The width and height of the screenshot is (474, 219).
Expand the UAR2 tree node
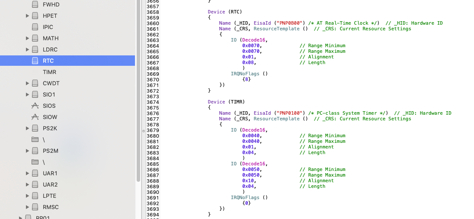coord(28,184)
